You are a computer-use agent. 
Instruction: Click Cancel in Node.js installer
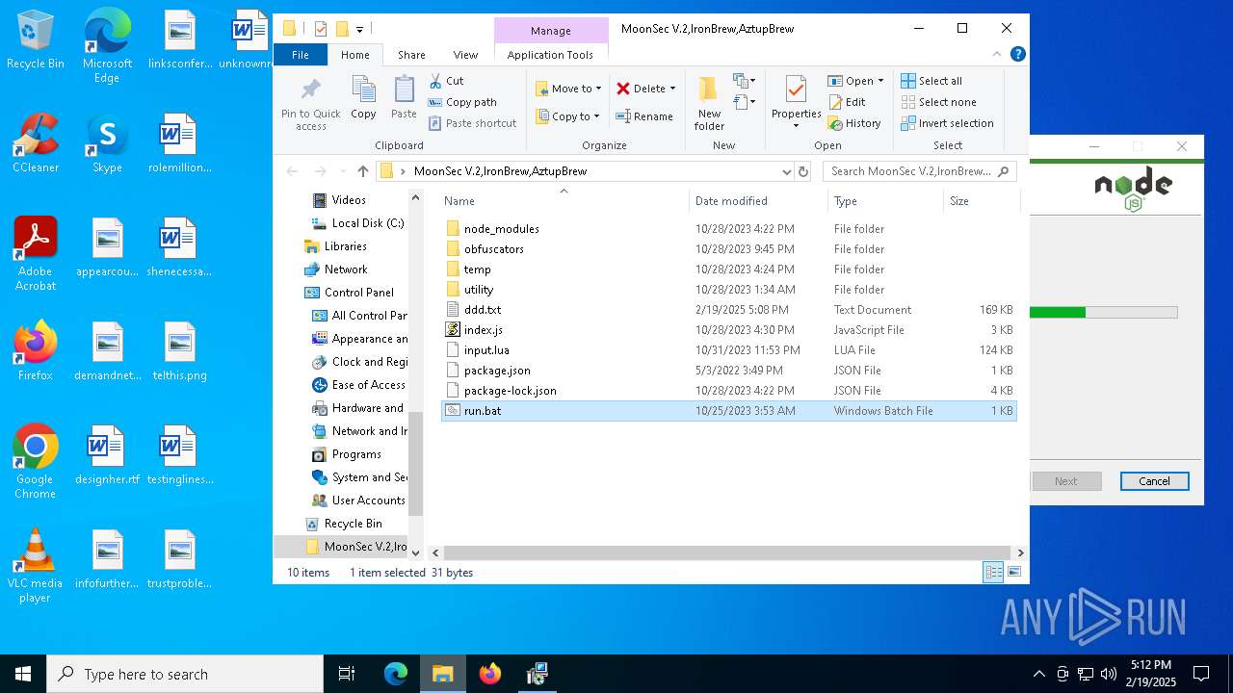[x=1154, y=481]
